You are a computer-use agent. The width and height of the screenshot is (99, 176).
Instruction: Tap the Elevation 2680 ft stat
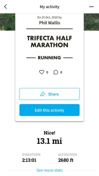(67, 158)
